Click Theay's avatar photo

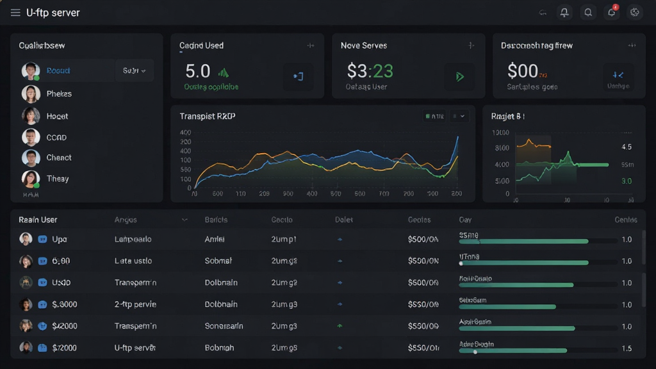(x=31, y=179)
